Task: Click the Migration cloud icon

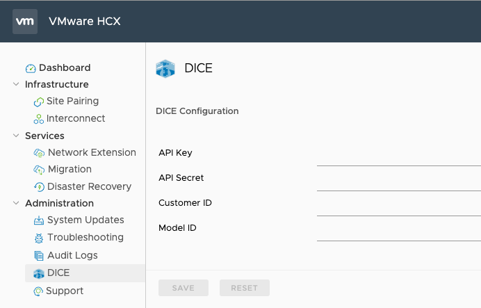Action: 39,170
